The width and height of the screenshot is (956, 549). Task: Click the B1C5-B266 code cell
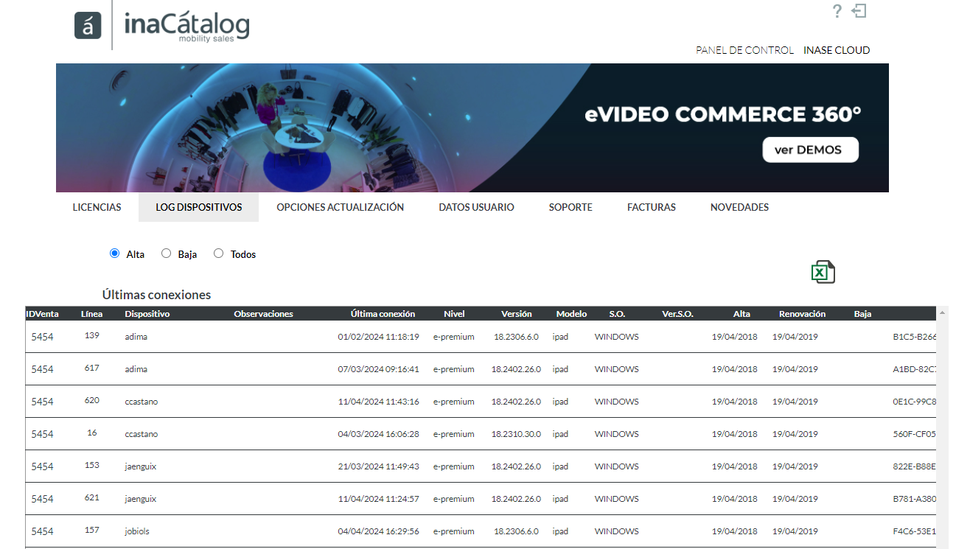915,337
